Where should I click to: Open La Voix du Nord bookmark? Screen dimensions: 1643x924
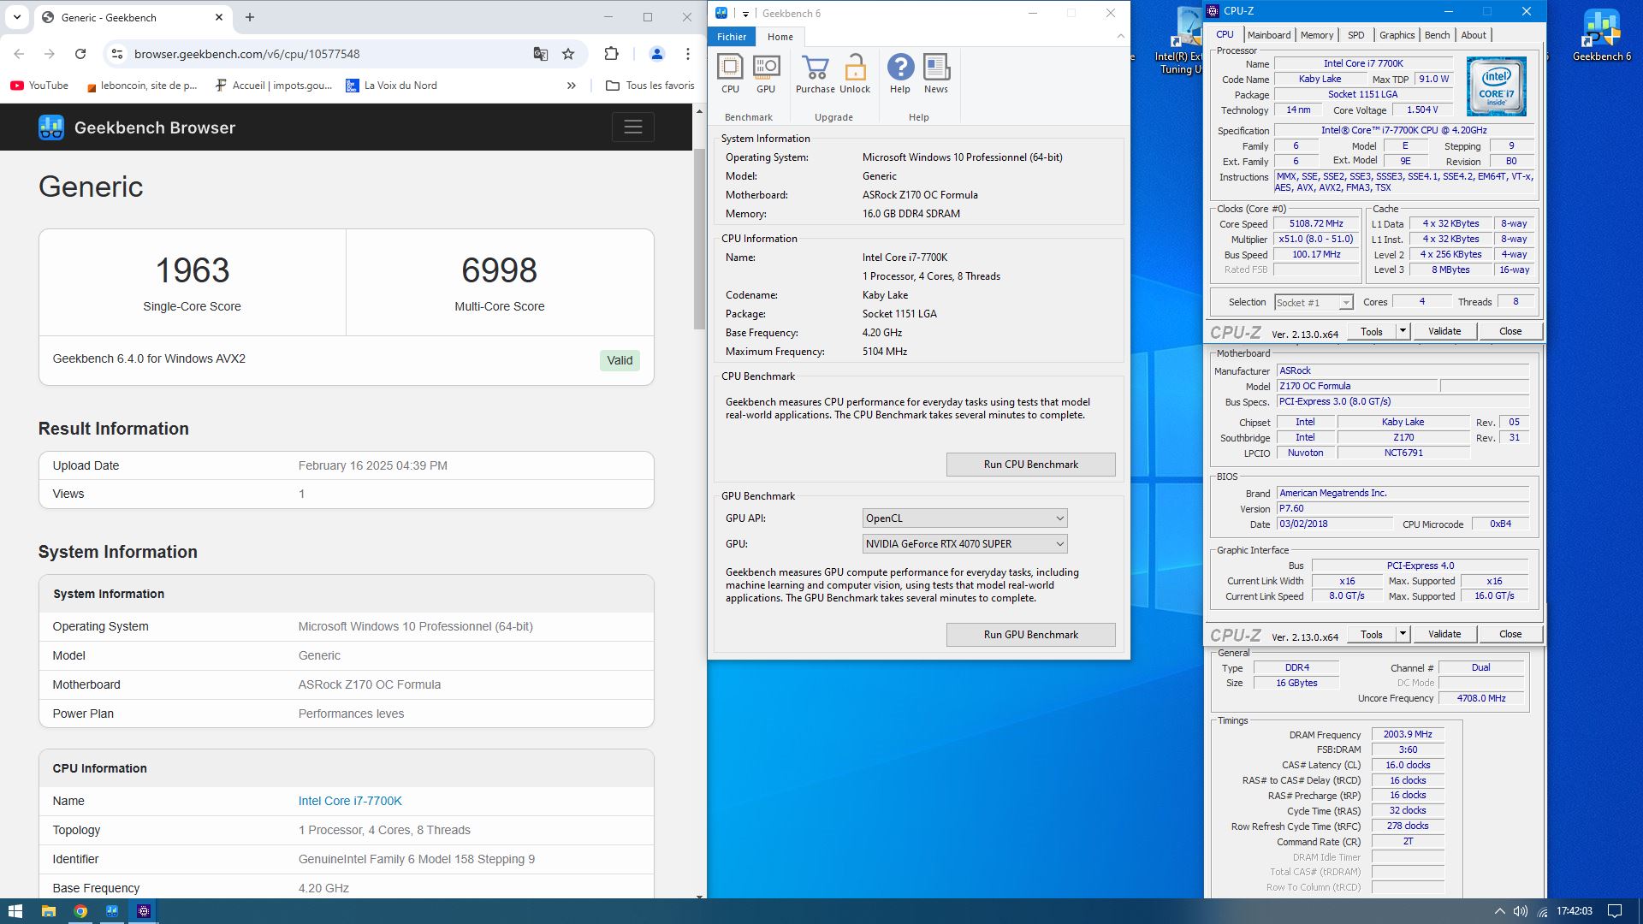391,86
